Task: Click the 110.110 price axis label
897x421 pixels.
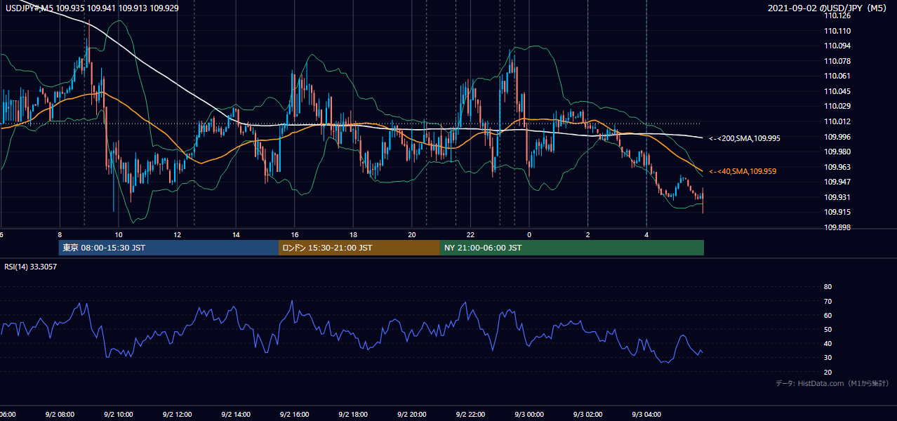Action: (x=838, y=31)
